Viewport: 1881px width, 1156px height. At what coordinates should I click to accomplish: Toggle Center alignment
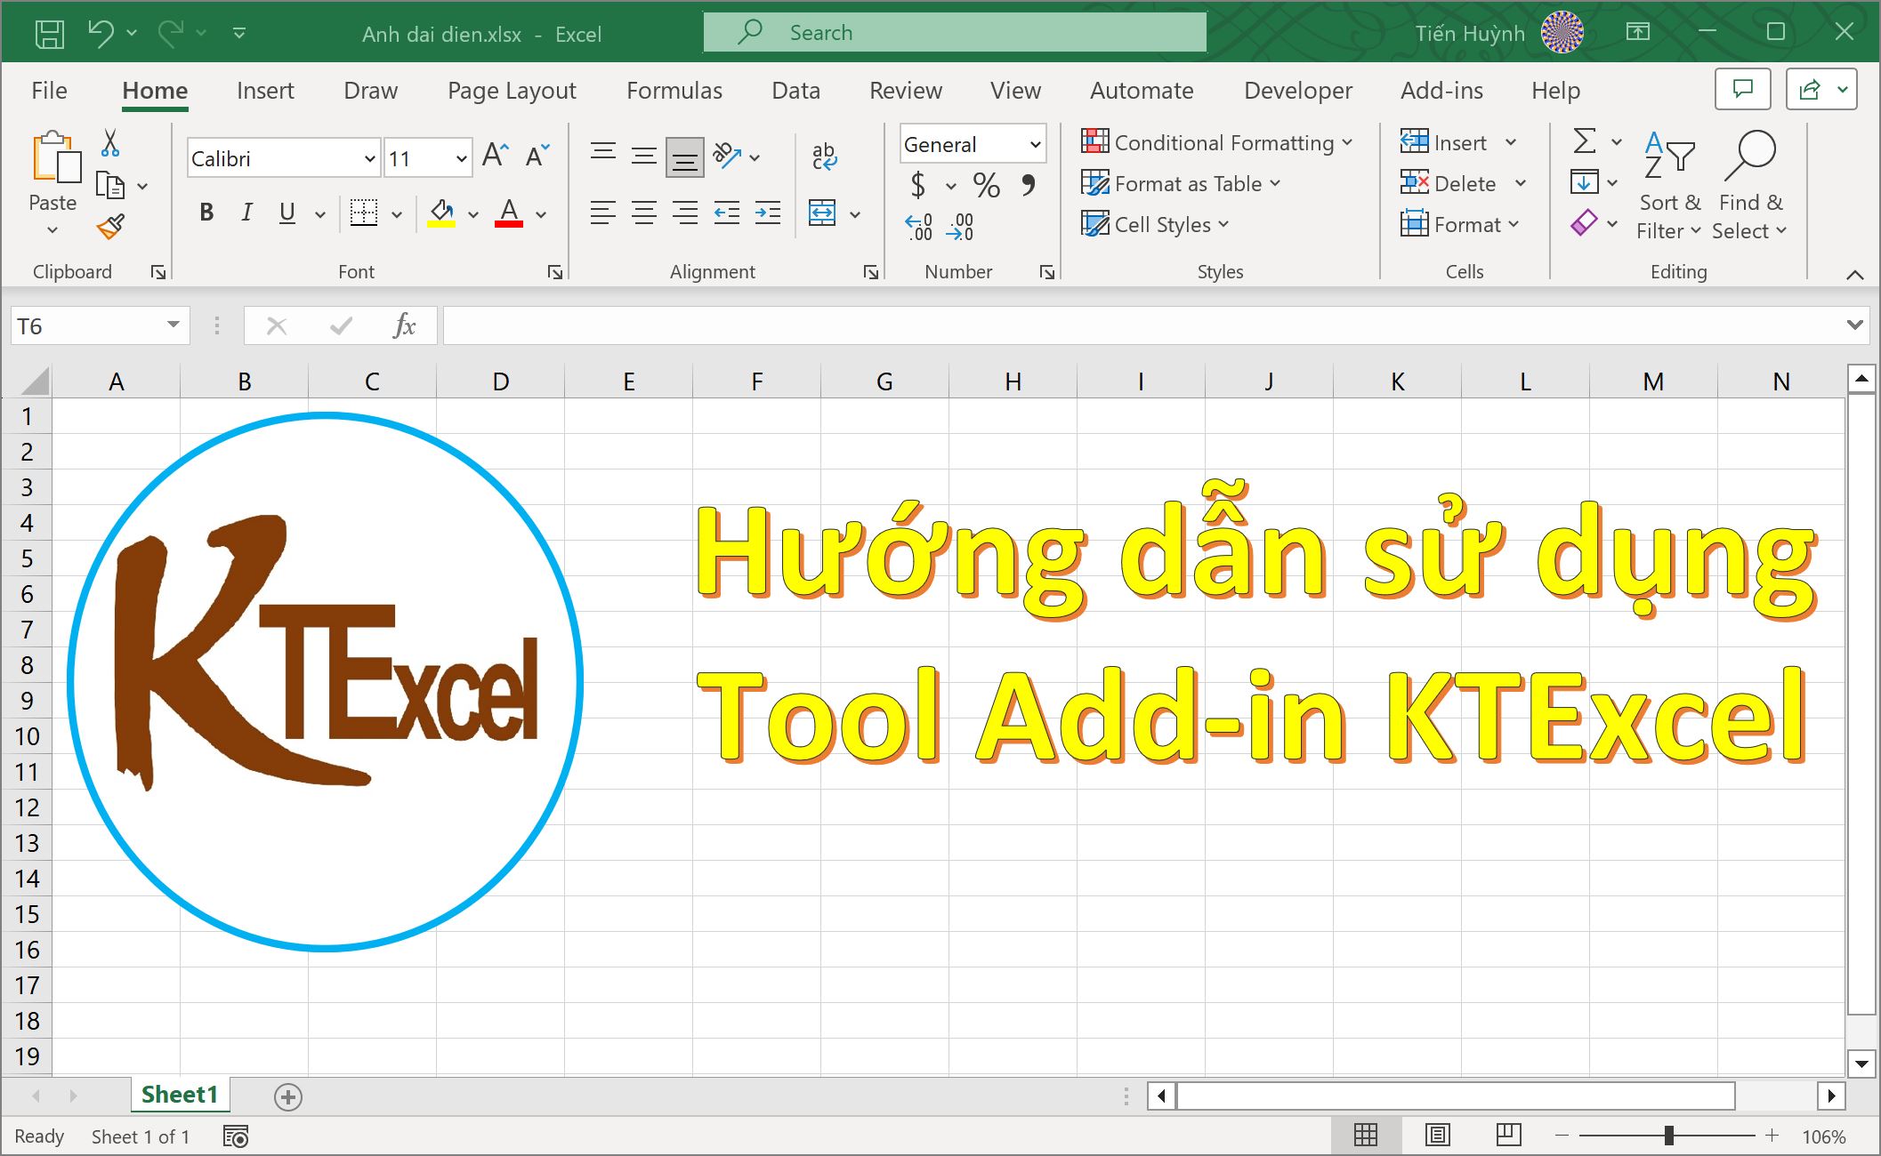coord(643,213)
